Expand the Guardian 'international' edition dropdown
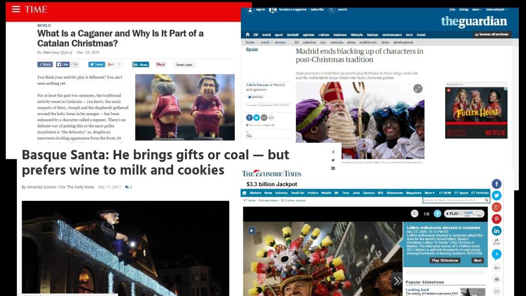The image size is (526, 296). pos(497,10)
